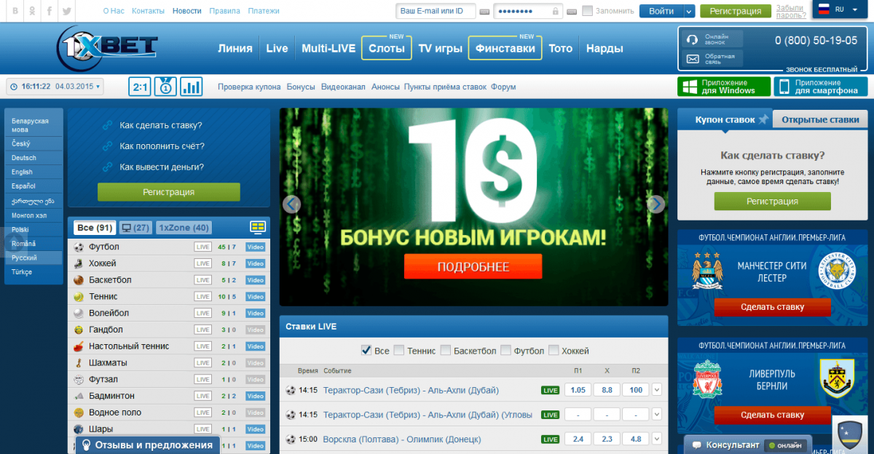Select the Шахматы chess piece icon
Screen dimensions: 874x454
point(78,363)
